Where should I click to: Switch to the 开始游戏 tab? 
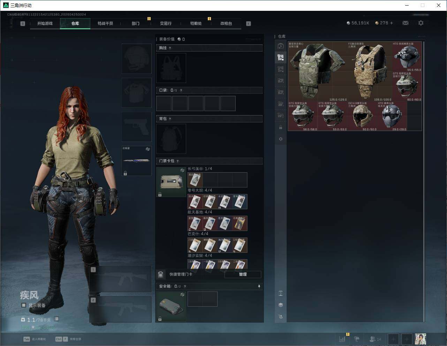pyautogui.click(x=45, y=23)
